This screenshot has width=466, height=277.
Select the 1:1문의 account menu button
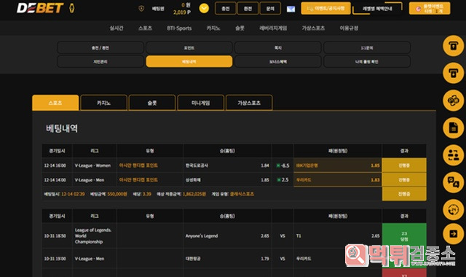367,47
